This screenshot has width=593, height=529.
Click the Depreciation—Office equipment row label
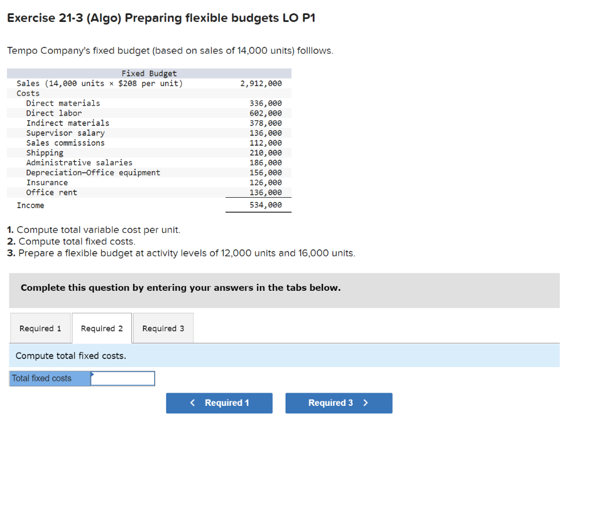tap(93, 172)
